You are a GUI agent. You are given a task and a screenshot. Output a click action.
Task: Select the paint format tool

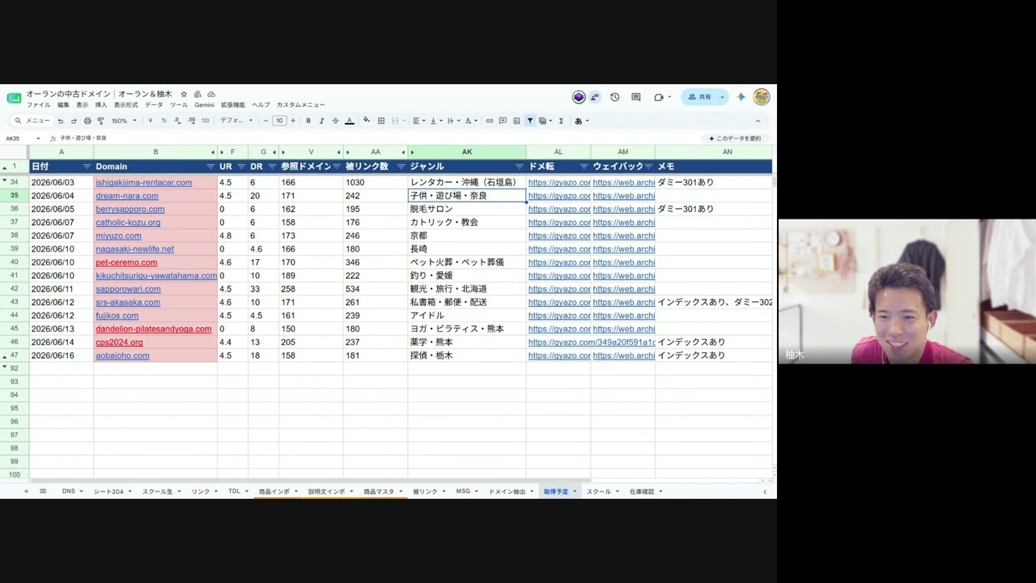click(100, 121)
